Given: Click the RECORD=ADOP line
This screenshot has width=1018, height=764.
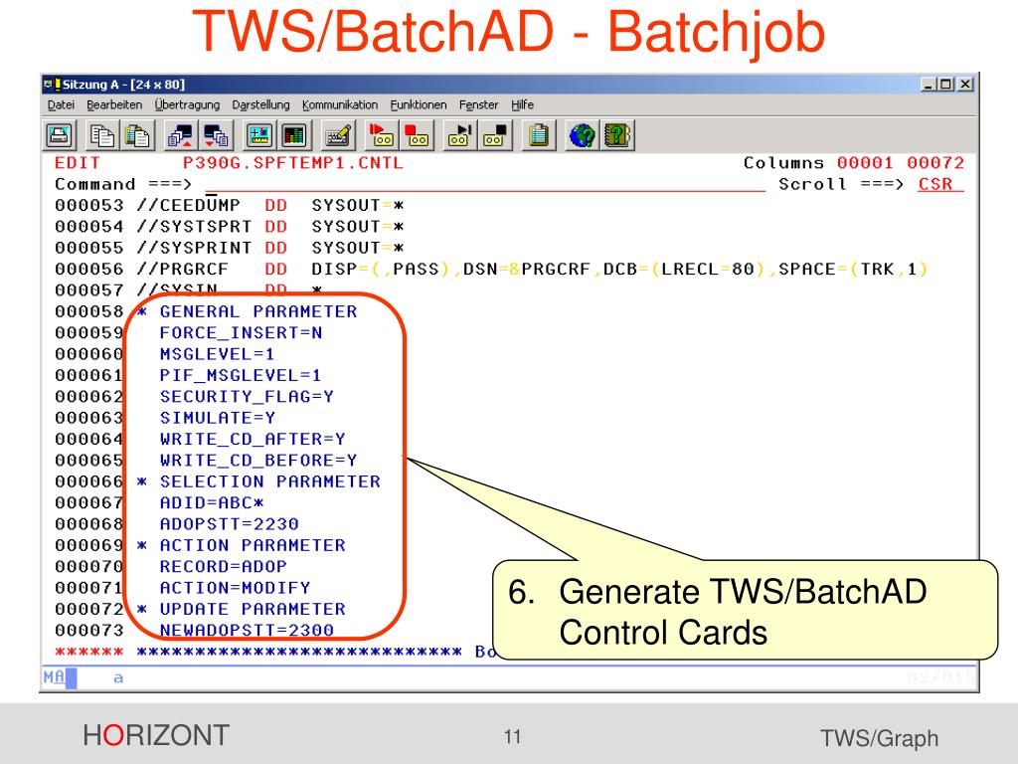Looking at the screenshot, I should [x=224, y=566].
